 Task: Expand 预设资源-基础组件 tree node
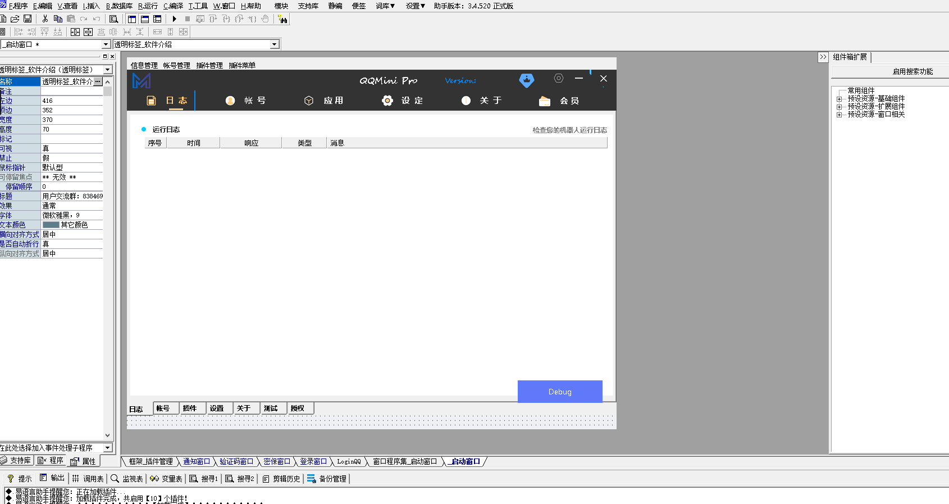point(839,99)
